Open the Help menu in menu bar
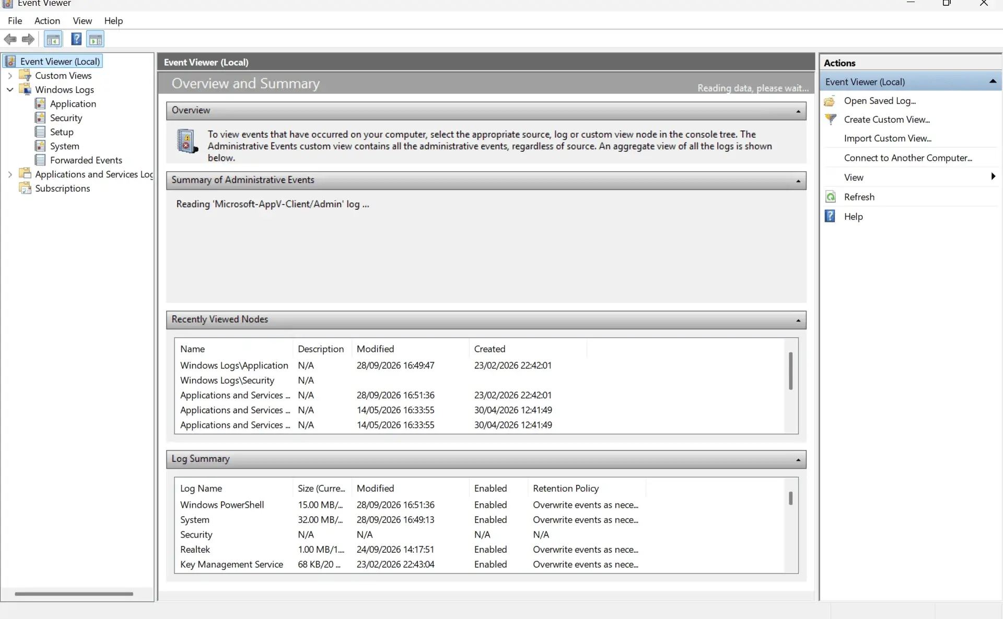The image size is (1003, 619). tap(113, 21)
